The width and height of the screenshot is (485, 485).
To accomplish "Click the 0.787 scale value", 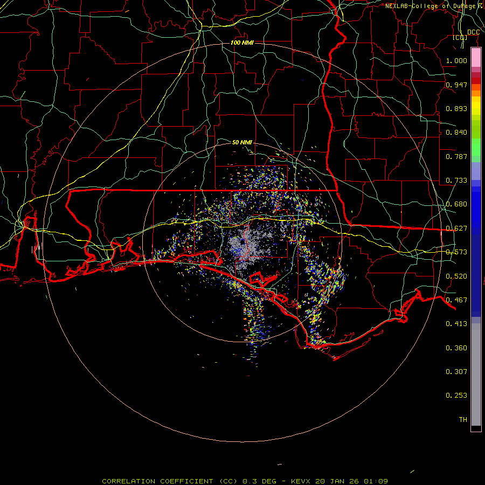I will [x=456, y=156].
